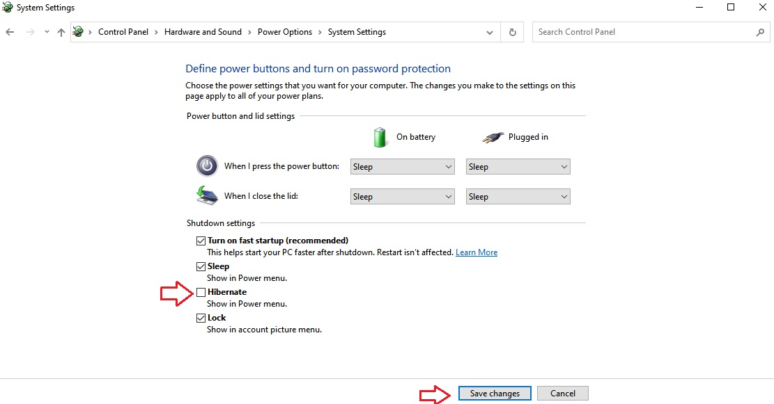Refresh the Control Panel address bar
Image resolution: width=774 pixels, height=404 pixels.
coord(512,32)
